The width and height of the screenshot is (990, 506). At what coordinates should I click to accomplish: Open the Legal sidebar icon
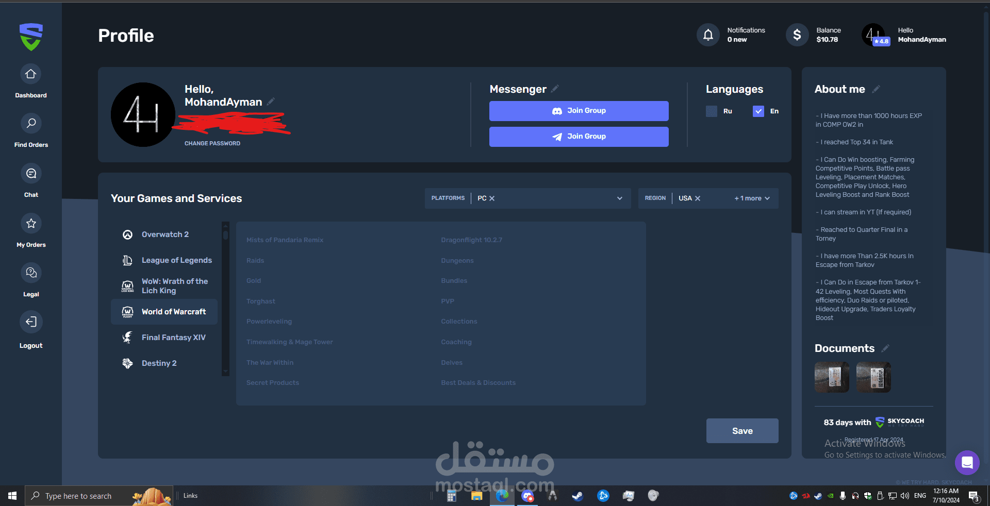tap(31, 273)
